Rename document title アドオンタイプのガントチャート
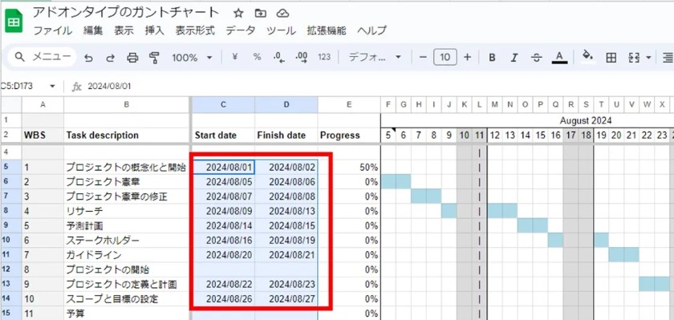Viewport: 674px width, 320px height. [126, 13]
